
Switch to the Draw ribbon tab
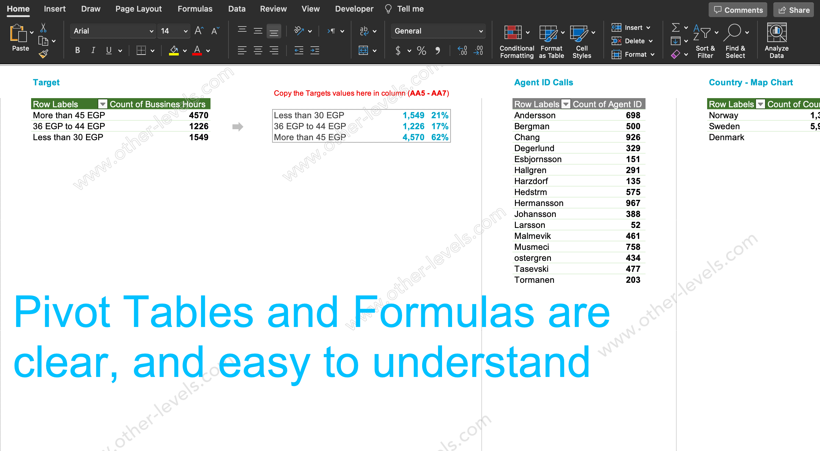point(91,9)
